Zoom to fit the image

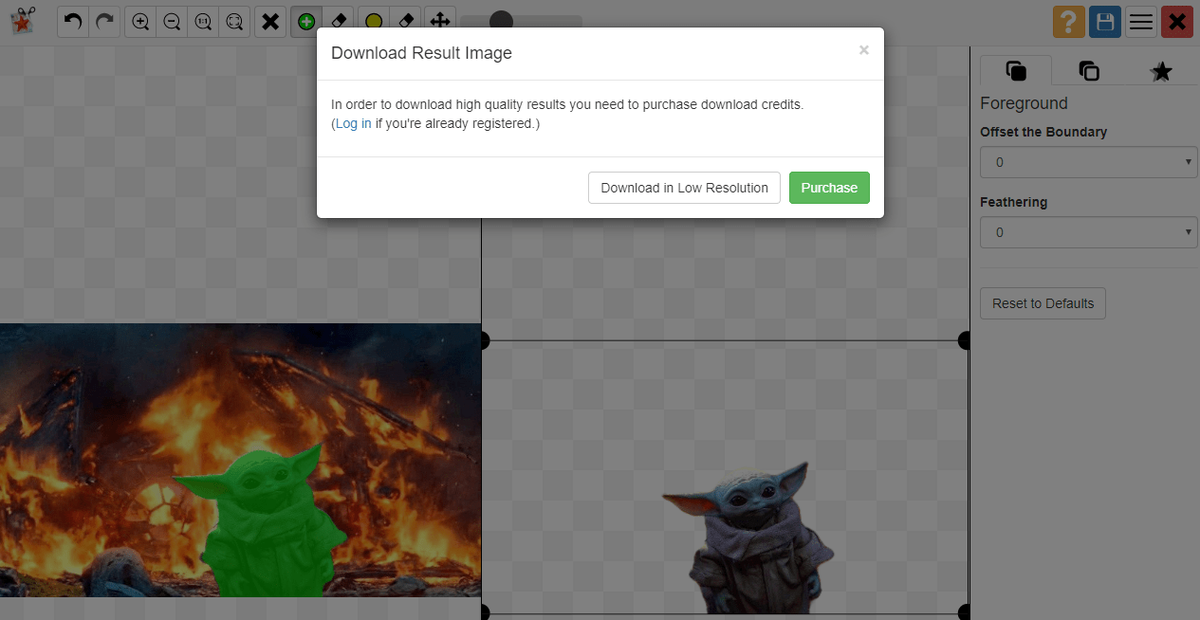pos(234,22)
